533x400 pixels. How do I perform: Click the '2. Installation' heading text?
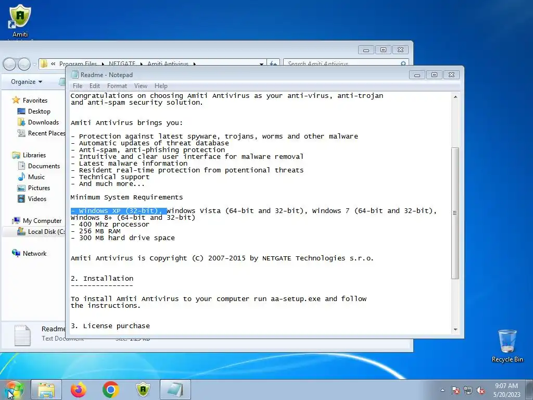tap(102, 279)
